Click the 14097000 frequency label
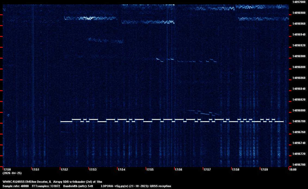 [299, 2]
